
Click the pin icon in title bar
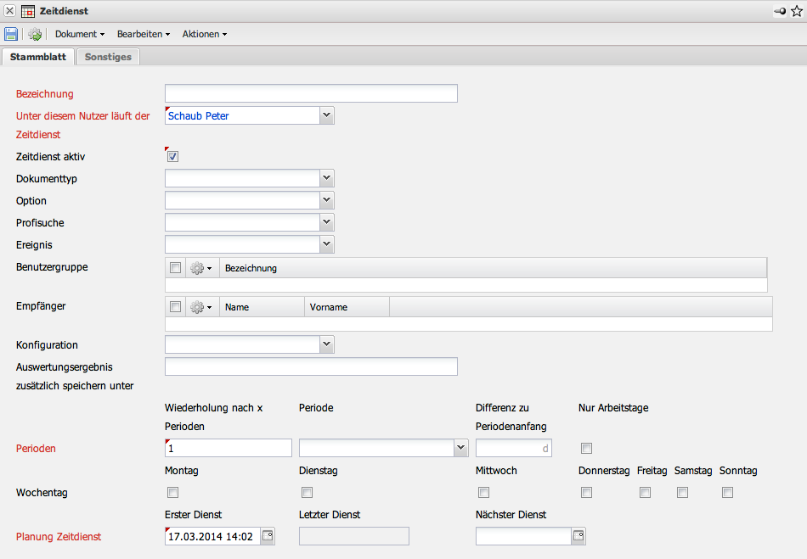point(779,11)
